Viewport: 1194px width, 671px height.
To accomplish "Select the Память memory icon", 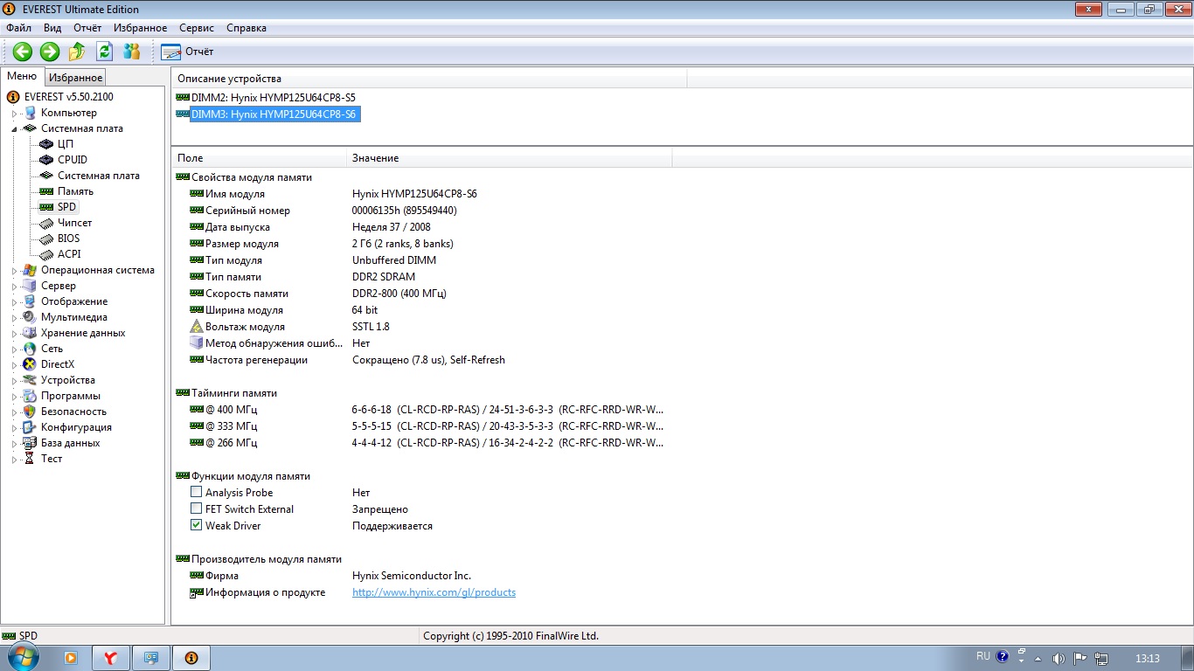I will (46, 191).
